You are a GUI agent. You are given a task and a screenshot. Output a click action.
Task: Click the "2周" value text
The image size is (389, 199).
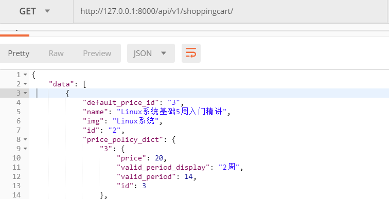coord(229,167)
